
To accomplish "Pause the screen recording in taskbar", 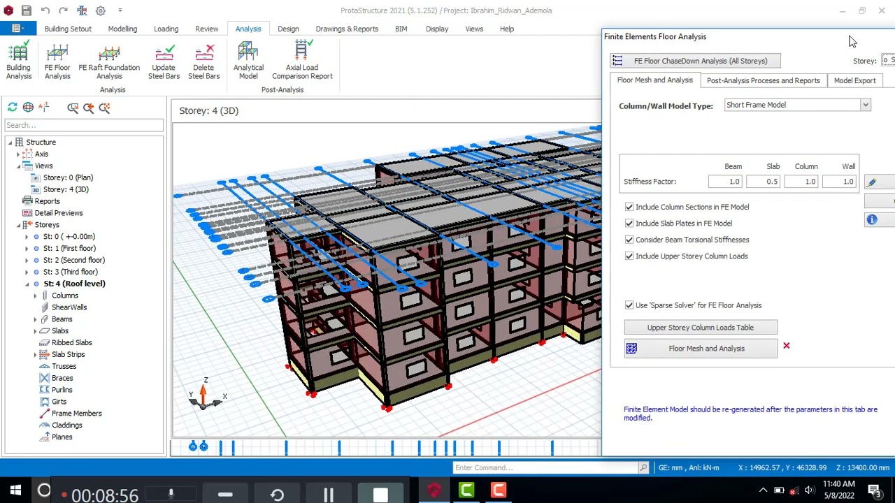I will click(329, 495).
